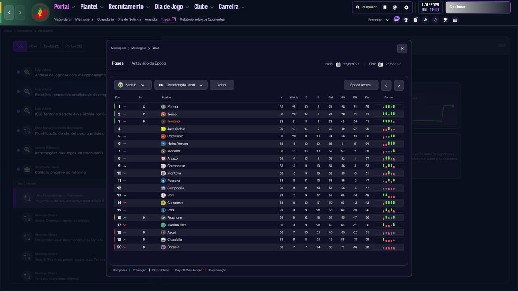Click the Época Actual button
The image size is (518, 291).
tap(361, 85)
